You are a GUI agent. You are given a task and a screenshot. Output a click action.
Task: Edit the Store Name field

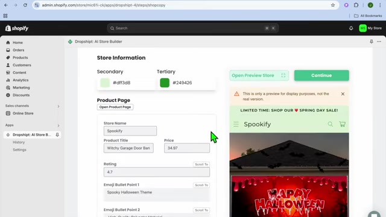tap(130, 131)
